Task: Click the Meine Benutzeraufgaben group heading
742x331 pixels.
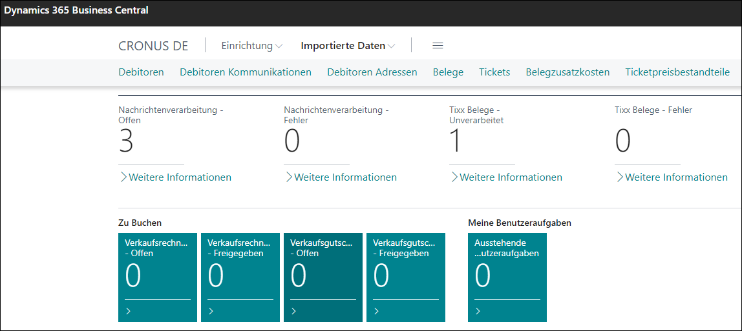Action: (x=520, y=223)
